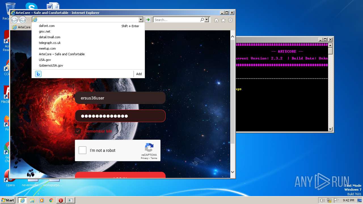This screenshot has height=204, width=363.
Task: Click the Internet Explorer forward button
Action: 22,20
